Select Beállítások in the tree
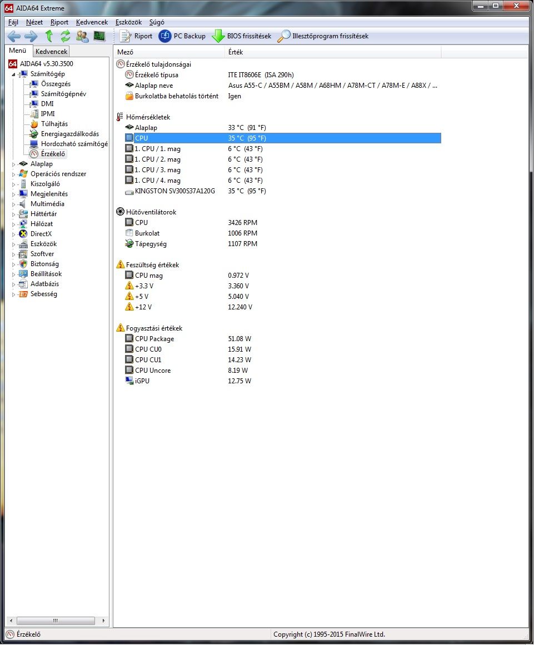Screen dimensions: 534x645 46,273
